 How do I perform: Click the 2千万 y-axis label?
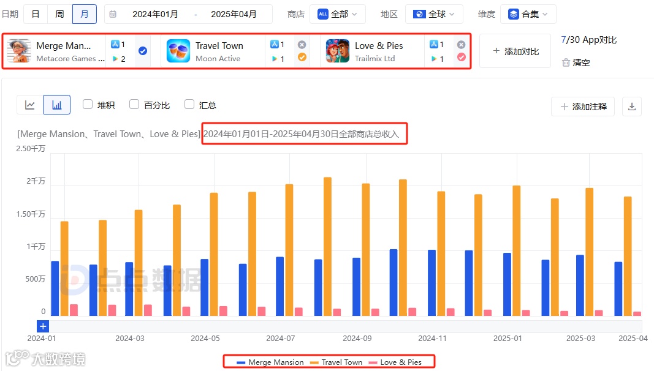pyautogui.click(x=36, y=181)
